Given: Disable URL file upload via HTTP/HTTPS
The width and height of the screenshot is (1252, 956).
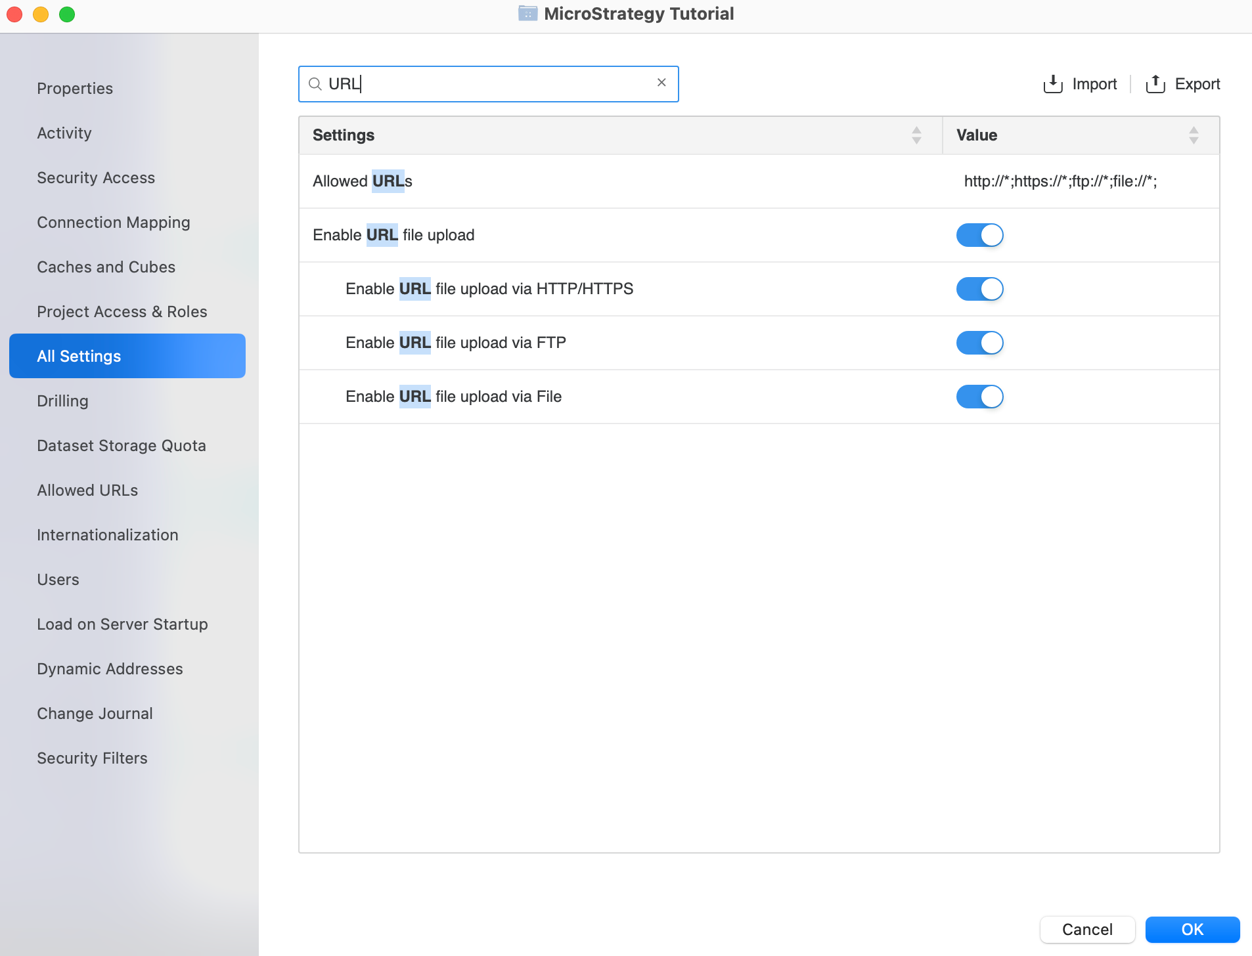Looking at the screenshot, I should (979, 289).
